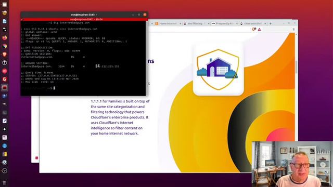Close the Home Internet tab
Image resolution: width=333 pixels, height=187 pixels.
(x=181, y=23)
